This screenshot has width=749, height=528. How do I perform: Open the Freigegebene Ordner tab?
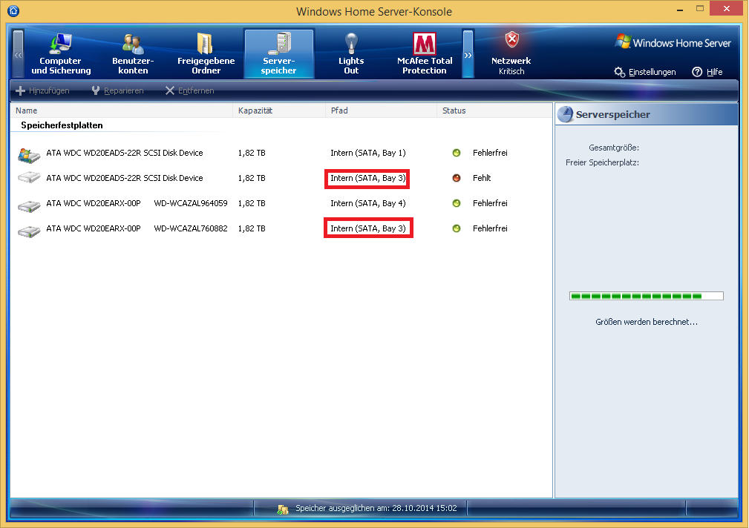(x=206, y=53)
